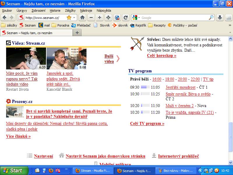Screen dimensions: 233x175
Task: Zoom out with the minus toolbar button
Action: click(91, 18)
